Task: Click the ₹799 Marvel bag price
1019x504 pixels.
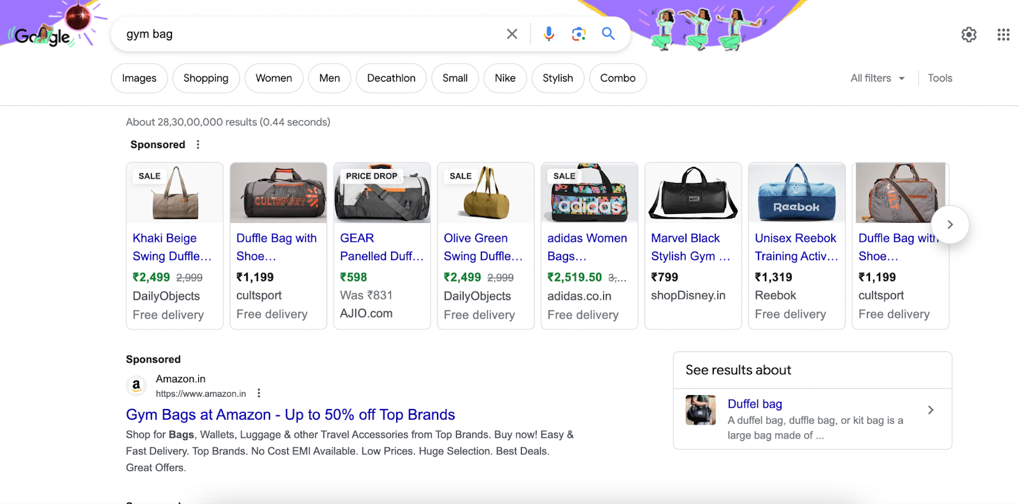Action: (x=664, y=277)
